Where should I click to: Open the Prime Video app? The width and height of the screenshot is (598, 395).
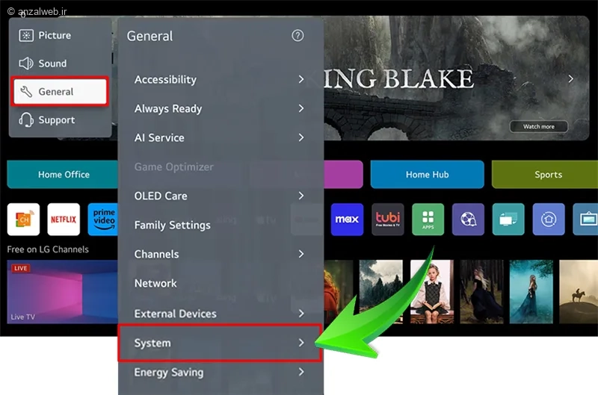click(103, 220)
